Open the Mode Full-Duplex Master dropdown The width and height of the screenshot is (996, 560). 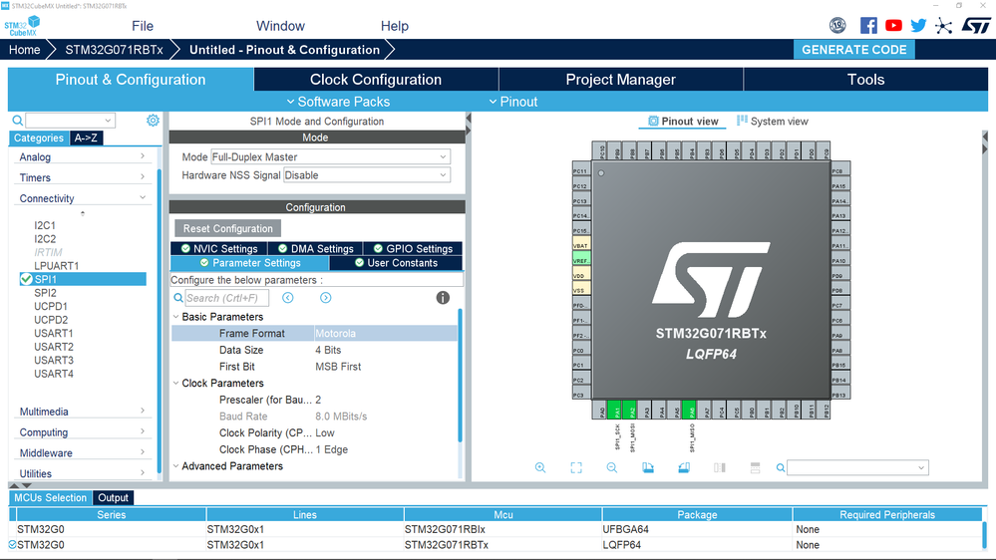click(330, 156)
